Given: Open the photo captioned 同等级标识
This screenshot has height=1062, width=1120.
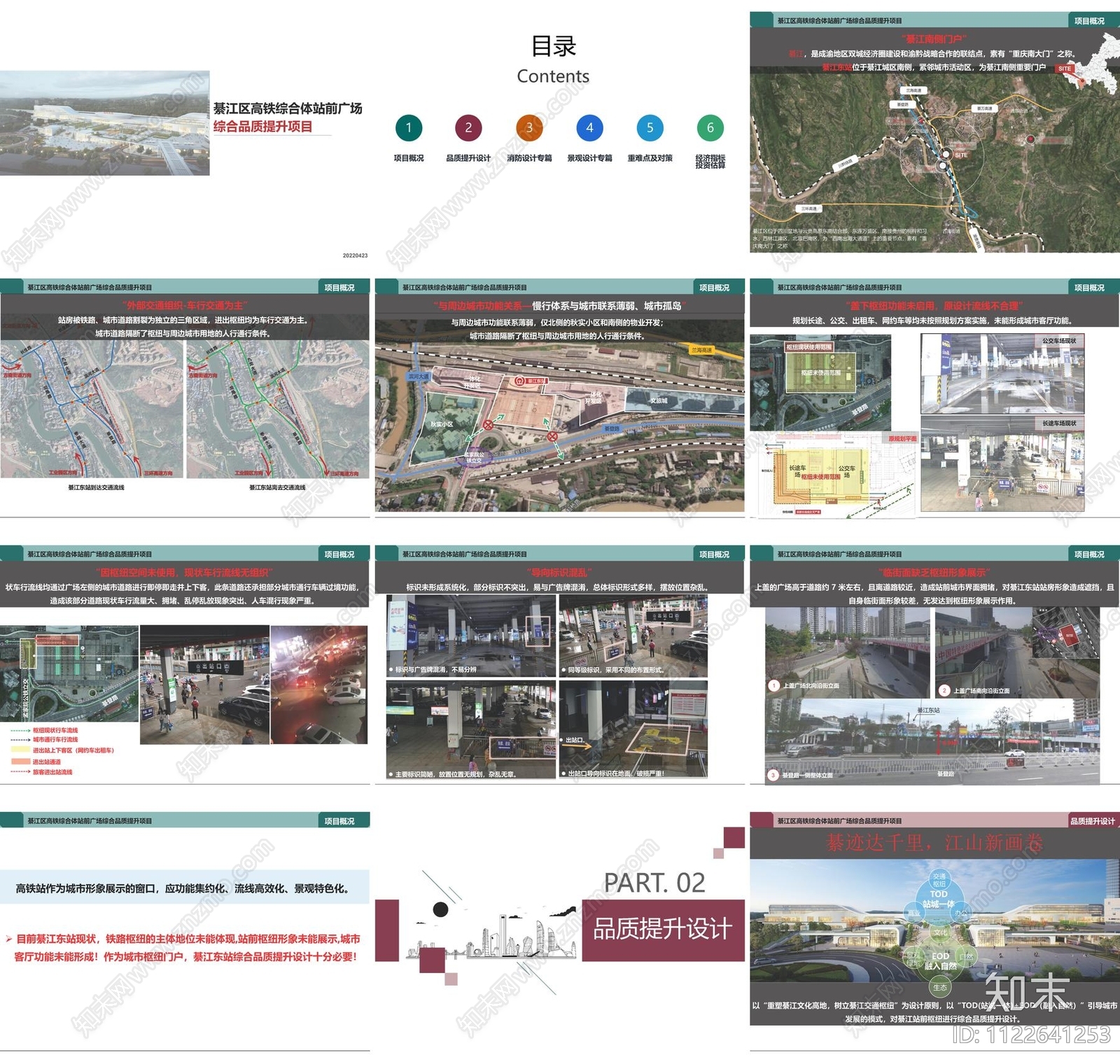Looking at the screenshot, I should pyautogui.click(x=633, y=635).
